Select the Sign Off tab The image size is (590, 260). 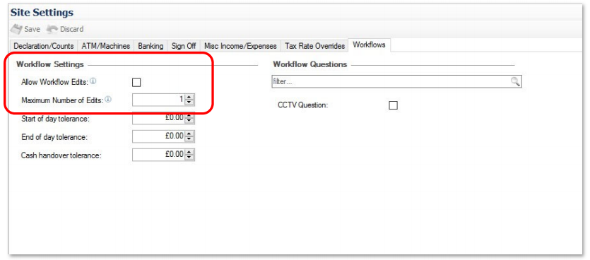[184, 46]
